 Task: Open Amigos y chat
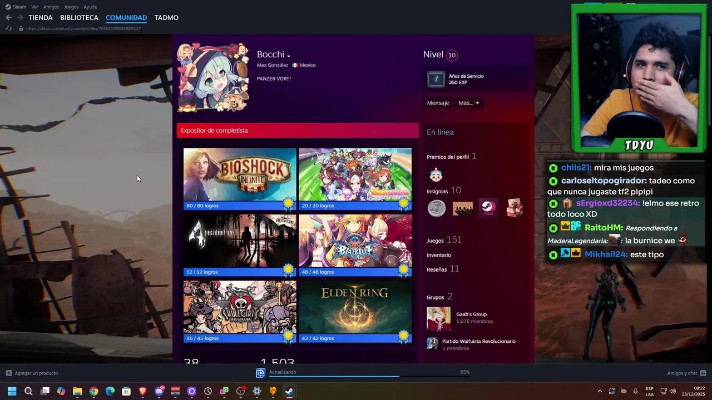point(686,373)
